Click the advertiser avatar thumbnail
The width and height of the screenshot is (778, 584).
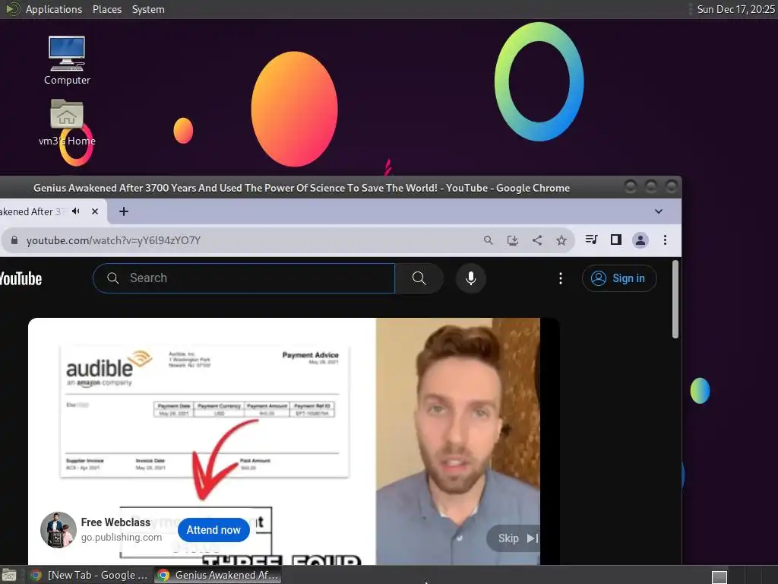click(x=58, y=530)
